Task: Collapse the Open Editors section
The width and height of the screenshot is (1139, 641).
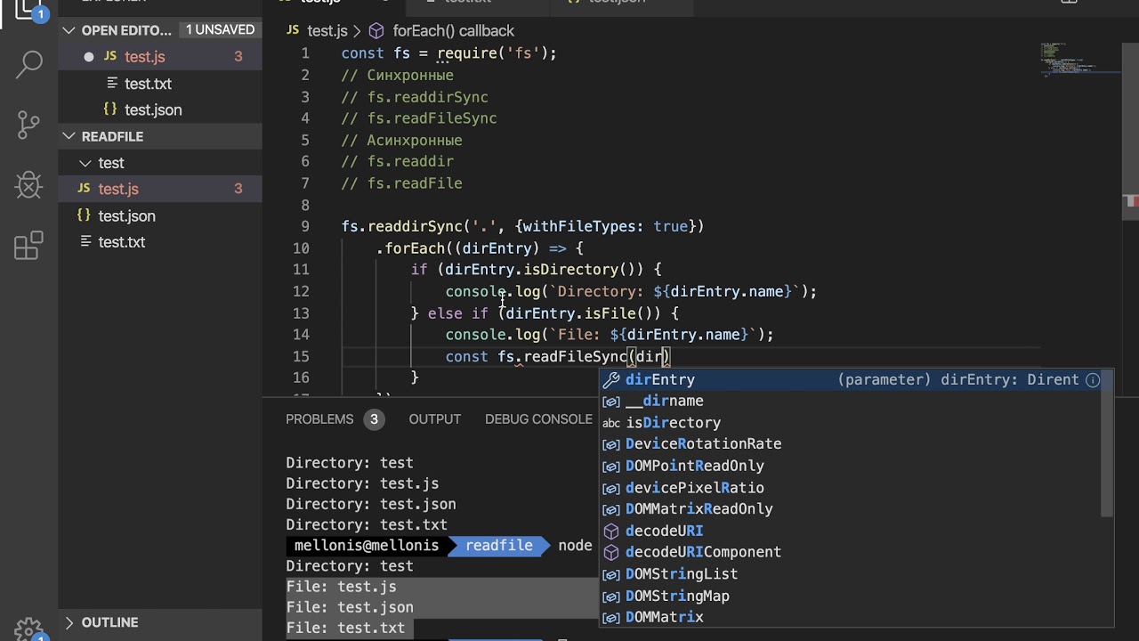Action: pos(69,30)
